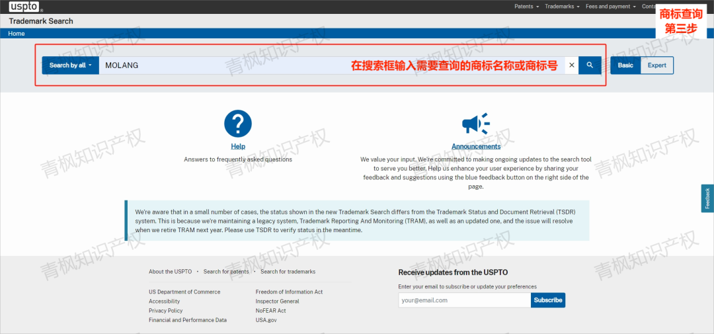714x334 pixels.
Task: Switch to Basic search mode
Action: [625, 65]
